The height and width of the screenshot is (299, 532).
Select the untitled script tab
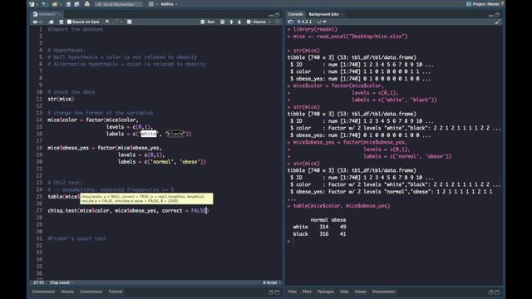coord(47,14)
